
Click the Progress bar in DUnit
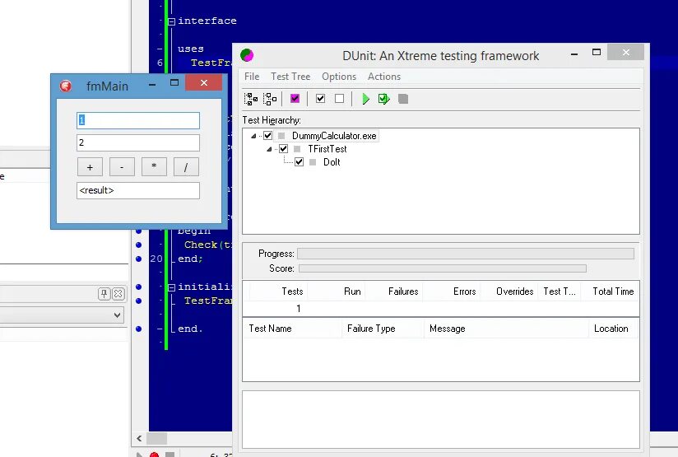click(x=466, y=254)
